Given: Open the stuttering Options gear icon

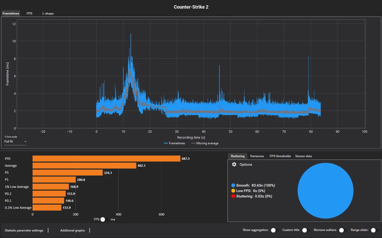Looking at the screenshot, I should [x=234, y=165].
